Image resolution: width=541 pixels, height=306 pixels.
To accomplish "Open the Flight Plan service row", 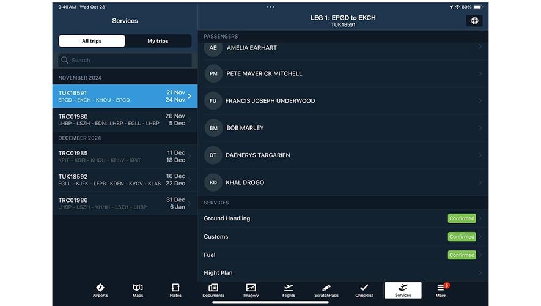I will tap(344, 273).
